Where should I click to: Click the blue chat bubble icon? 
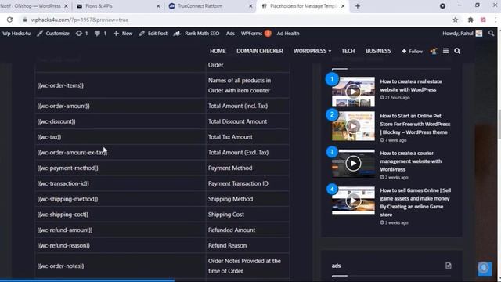pyautogui.click(x=485, y=268)
